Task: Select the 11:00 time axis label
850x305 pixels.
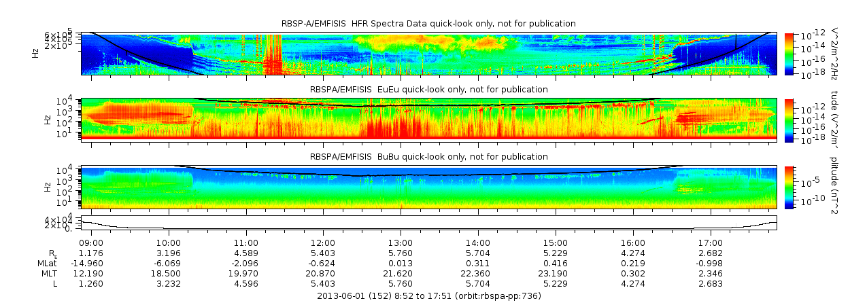Action: (x=245, y=243)
